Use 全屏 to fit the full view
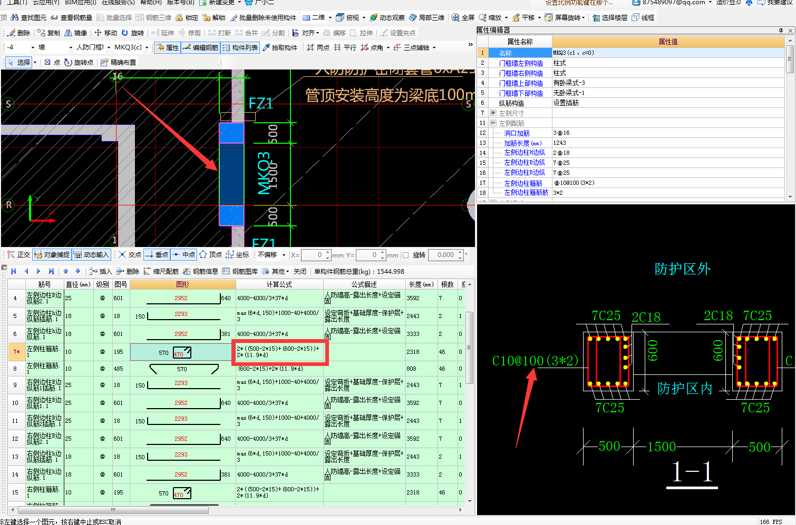The width and height of the screenshot is (796, 525). click(x=463, y=17)
